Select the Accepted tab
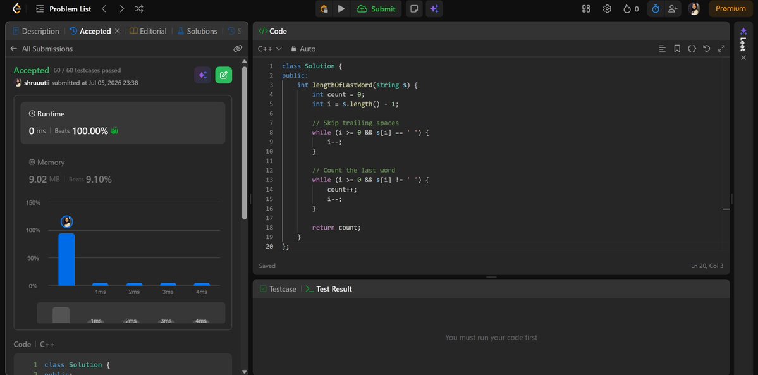 [x=90, y=31]
